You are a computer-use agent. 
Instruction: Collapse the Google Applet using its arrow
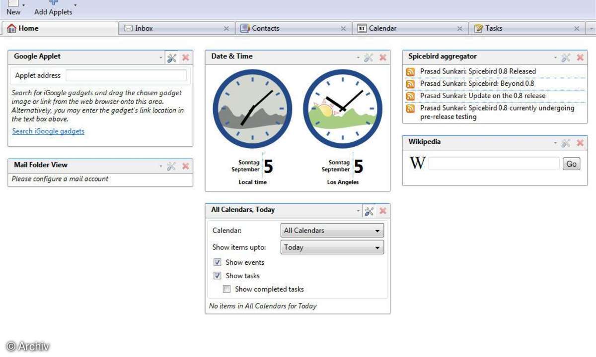point(160,58)
